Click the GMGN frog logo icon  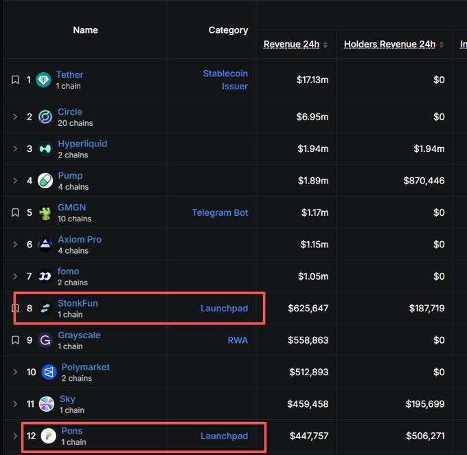pyautogui.click(x=45, y=212)
